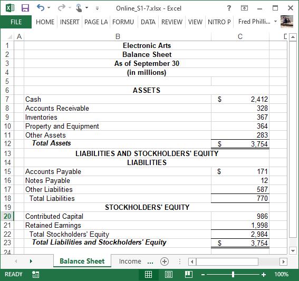Select the cell with value 2,412
Image resolution: width=299 pixels, height=281 pixels.
pyautogui.click(x=240, y=99)
